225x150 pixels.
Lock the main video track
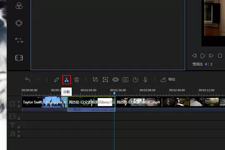pos(19,106)
